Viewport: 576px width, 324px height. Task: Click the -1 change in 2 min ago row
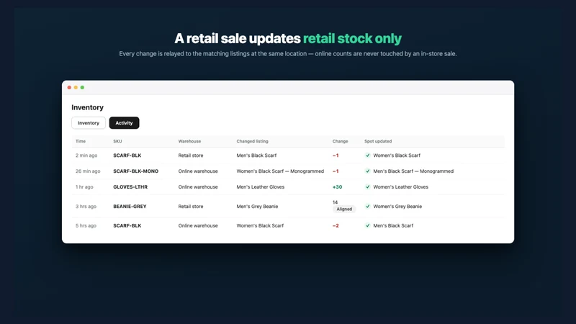point(336,156)
